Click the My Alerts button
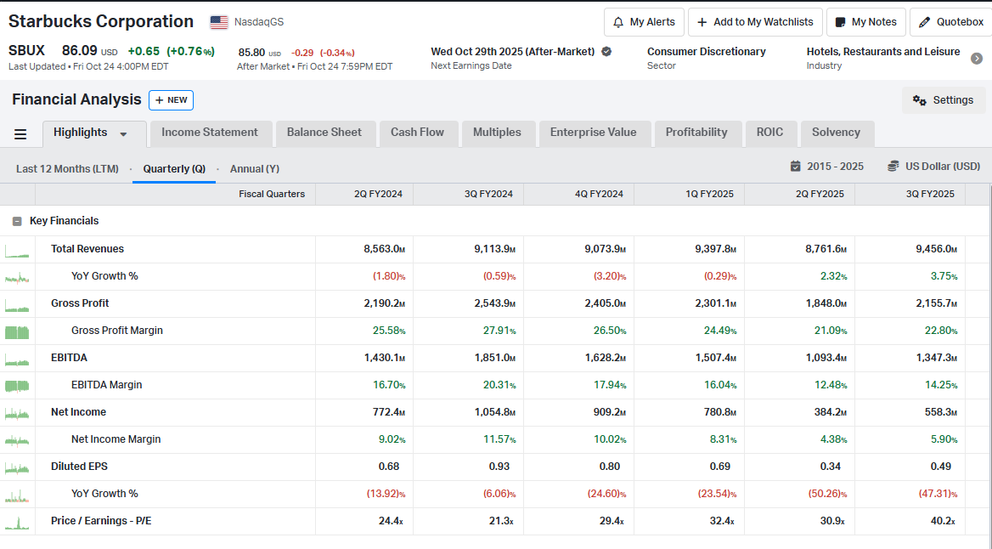The height and width of the screenshot is (549, 992). click(644, 22)
